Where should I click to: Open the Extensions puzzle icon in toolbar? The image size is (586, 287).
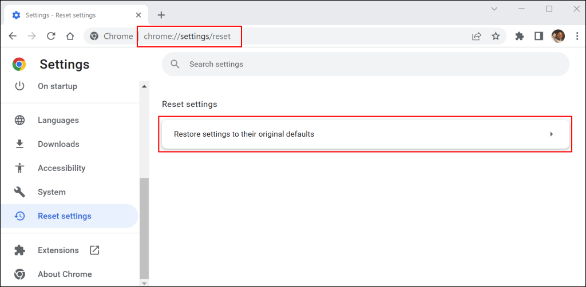[x=520, y=36]
